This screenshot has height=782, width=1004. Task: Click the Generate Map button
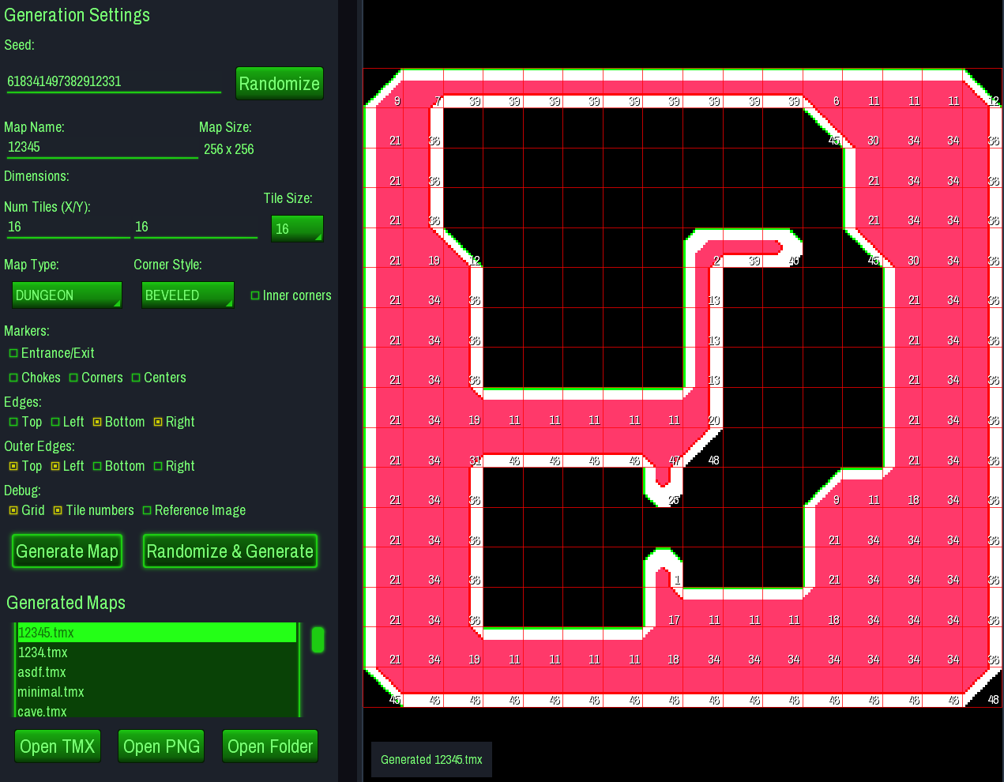(x=67, y=551)
